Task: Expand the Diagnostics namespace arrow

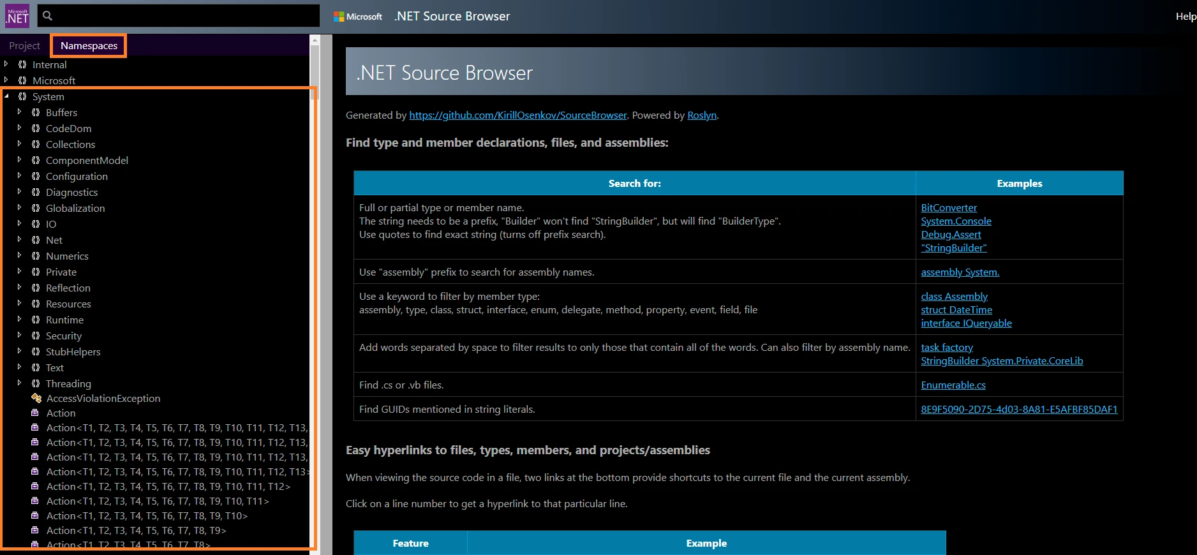Action: pos(19,191)
